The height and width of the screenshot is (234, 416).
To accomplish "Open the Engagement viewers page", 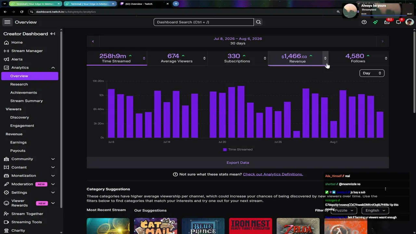I will (22, 126).
